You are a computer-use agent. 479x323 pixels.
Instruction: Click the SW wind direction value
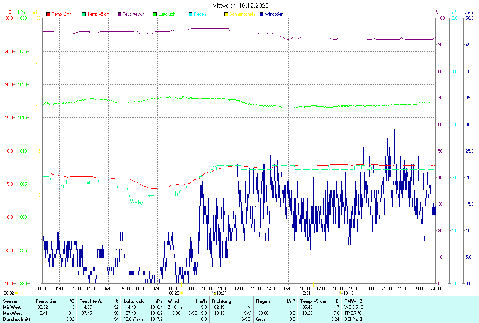point(247,313)
